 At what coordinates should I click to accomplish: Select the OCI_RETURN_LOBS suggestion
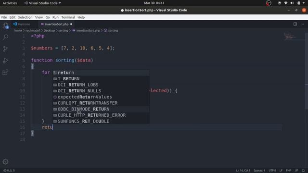click(101, 85)
